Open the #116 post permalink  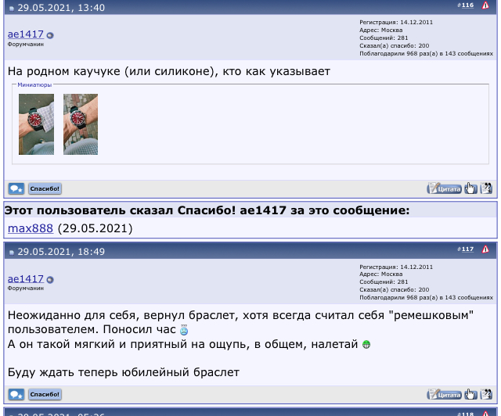pos(467,5)
